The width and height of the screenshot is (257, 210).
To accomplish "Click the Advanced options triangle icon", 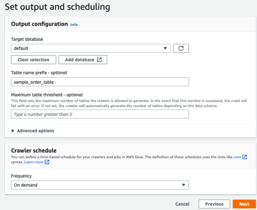I will [13, 131].
